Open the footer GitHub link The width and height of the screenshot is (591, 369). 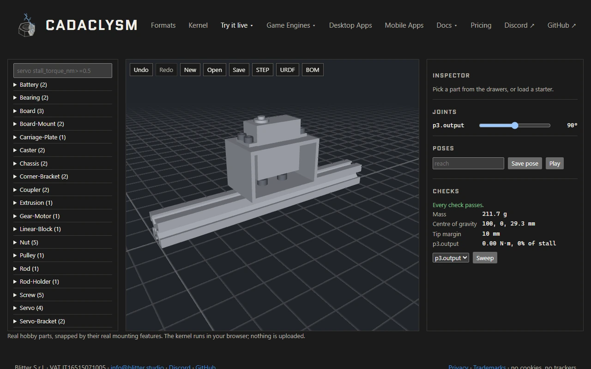click(x=205, y=367)
